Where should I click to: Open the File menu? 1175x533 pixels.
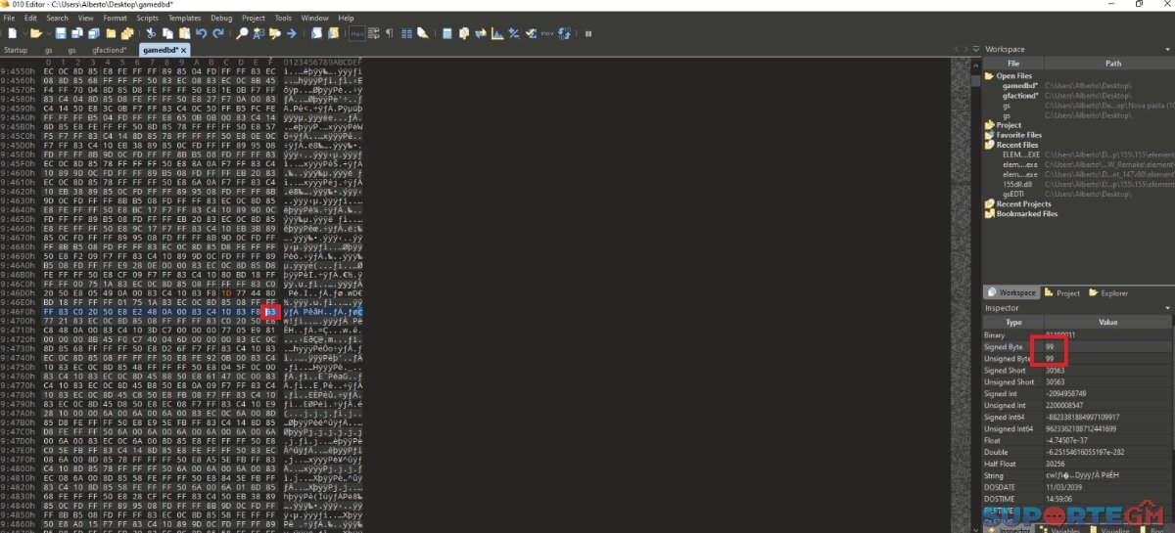tap(9, 18)
